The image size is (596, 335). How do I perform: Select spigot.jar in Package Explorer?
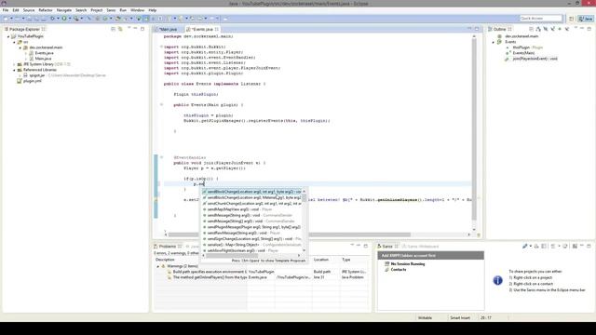tap(36, 75)
